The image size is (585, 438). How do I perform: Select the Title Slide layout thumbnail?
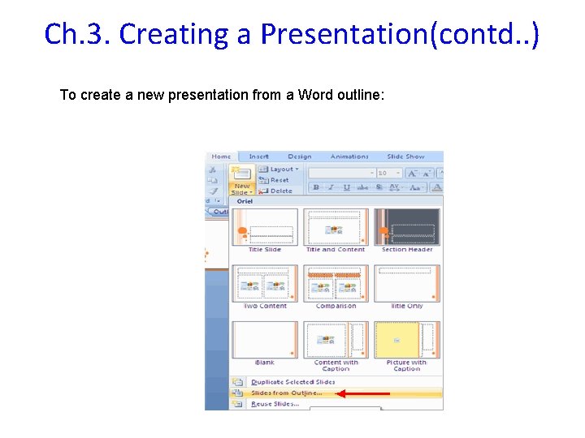[265, 227]
